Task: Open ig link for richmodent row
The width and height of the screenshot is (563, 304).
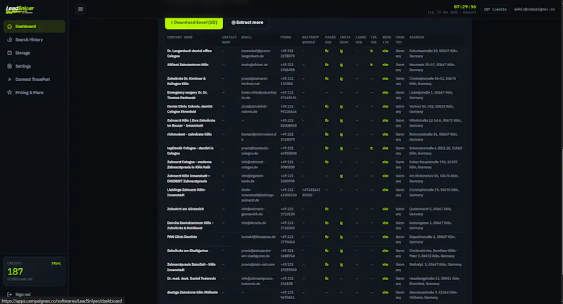Action: click(341, 134)
